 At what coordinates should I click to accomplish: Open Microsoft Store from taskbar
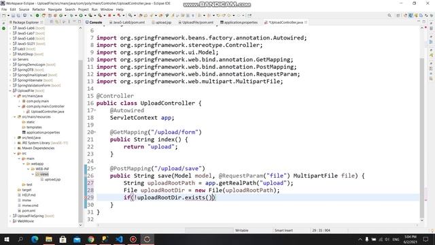[x=63, y=239]
